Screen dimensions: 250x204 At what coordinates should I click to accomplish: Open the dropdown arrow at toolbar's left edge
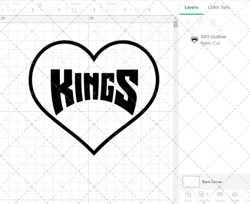(2, 11)
